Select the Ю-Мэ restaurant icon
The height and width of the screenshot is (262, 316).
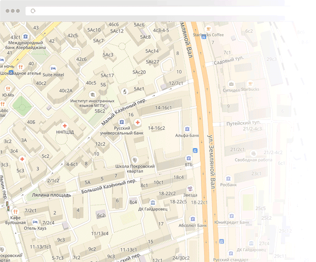(8, 89)
